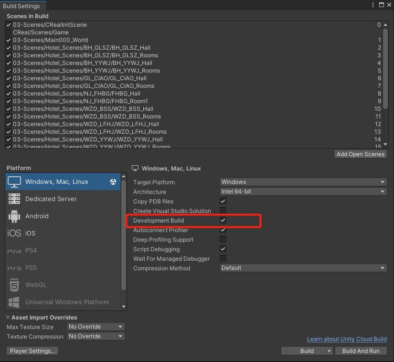
Task: Select scene BH_YYWJ_Rooms row
Action: pyautogui.click(x=193, y=71)
